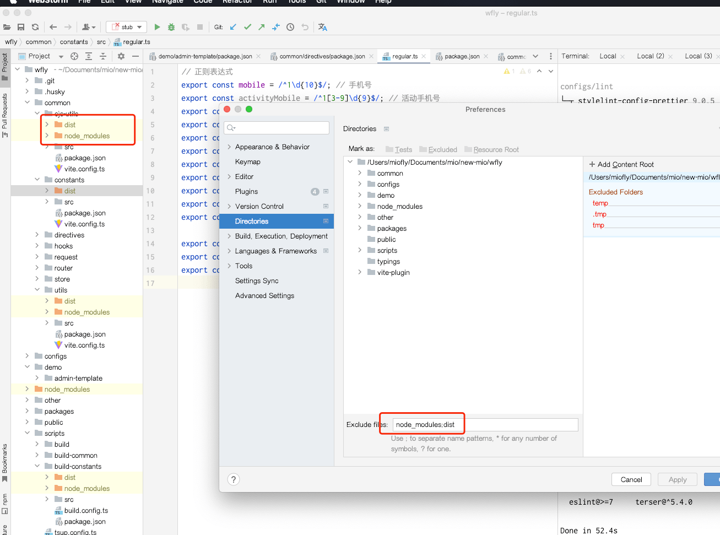Expand the Editor section in Preferences

[229, 177]
